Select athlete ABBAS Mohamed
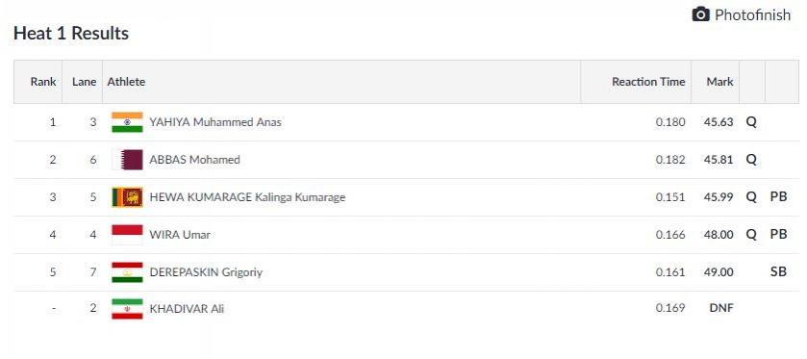Screen dimensions: 807x359 click(x=194, y=160)
